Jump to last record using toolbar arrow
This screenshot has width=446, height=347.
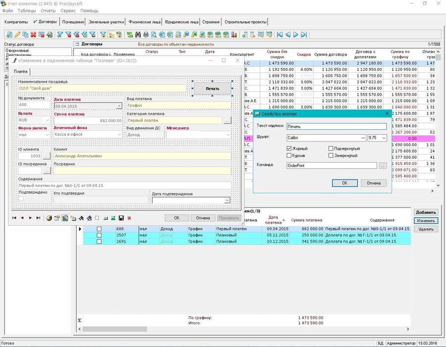pos(304,35)
